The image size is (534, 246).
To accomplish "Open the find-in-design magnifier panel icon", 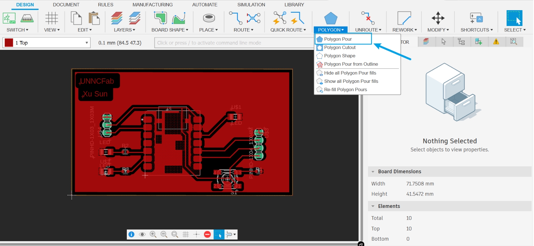I will (514, 42).
